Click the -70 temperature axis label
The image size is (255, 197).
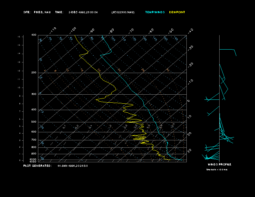pyautogui.click(x=131, y=31)
